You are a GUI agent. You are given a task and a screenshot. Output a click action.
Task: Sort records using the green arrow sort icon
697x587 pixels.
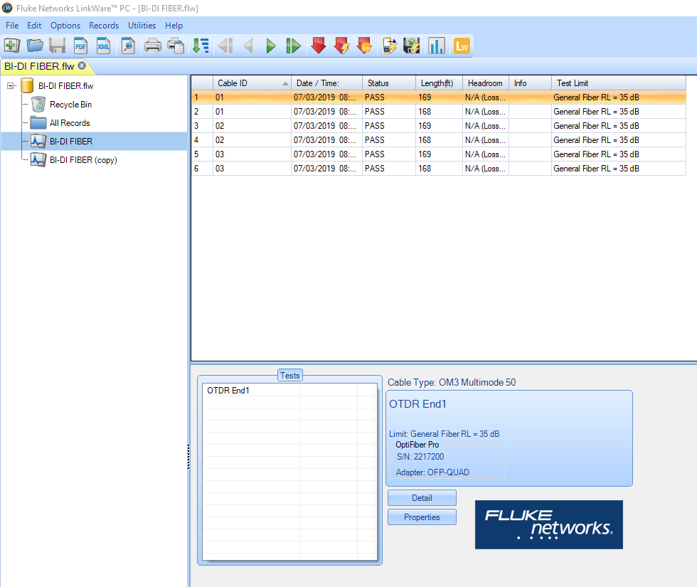[201, 46]
